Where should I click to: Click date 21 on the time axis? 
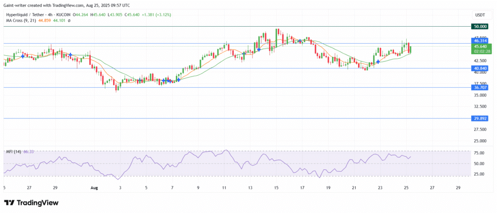tap(354, 188)
